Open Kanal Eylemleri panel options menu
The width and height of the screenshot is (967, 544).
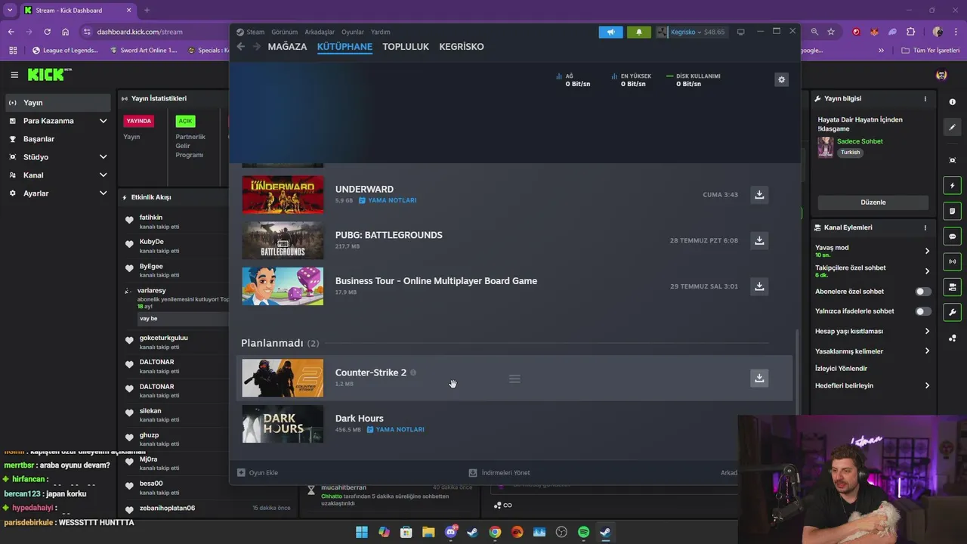click(925, 227)
